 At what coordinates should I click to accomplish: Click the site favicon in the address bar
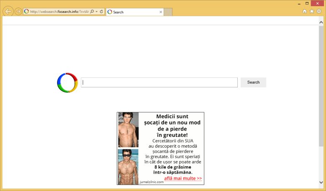(26, 11)
